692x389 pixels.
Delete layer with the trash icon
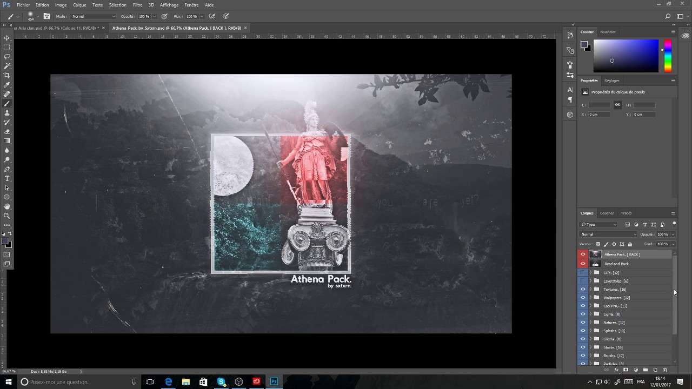[665, 370]
